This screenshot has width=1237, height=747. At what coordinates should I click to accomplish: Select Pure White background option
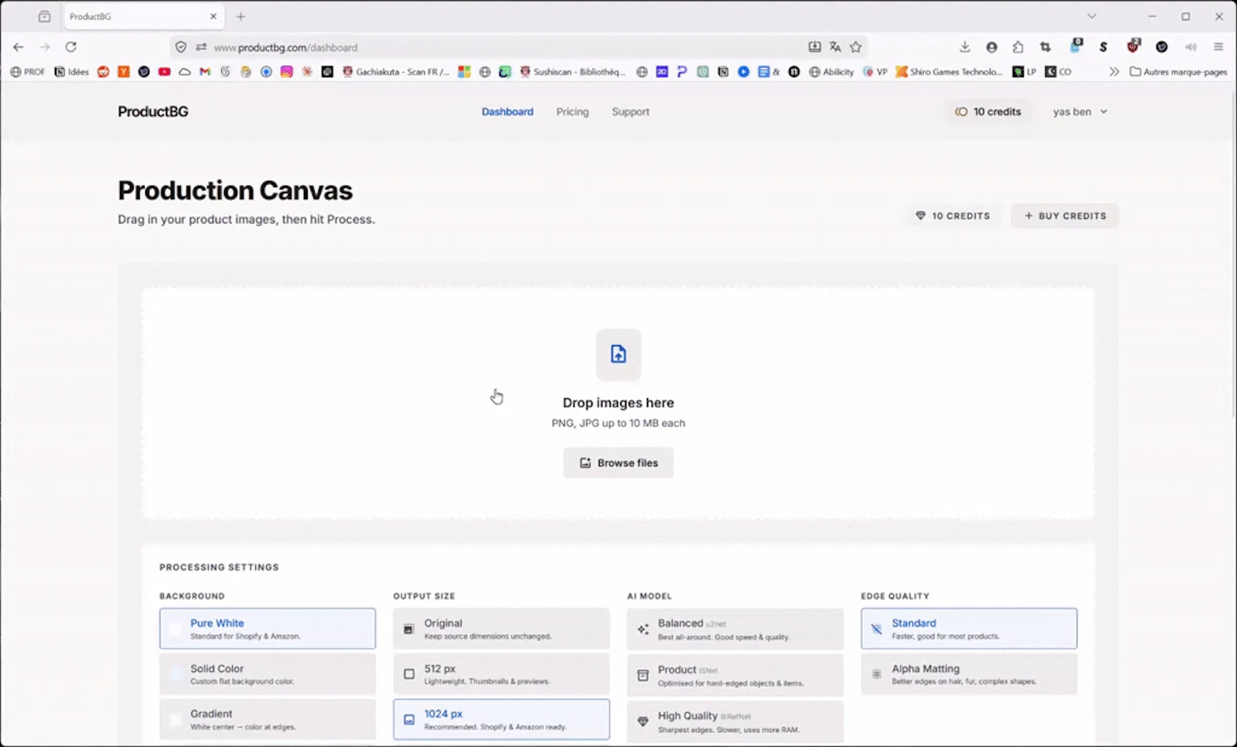pyautogui.click(x=268, y=629)
